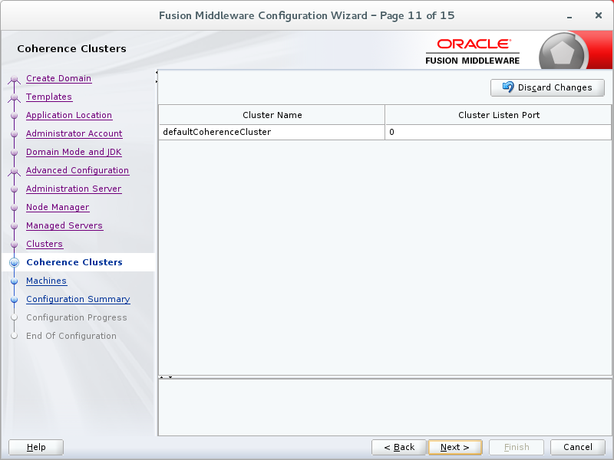
Task: Go to the Machines step
Action: pos(46,281)
